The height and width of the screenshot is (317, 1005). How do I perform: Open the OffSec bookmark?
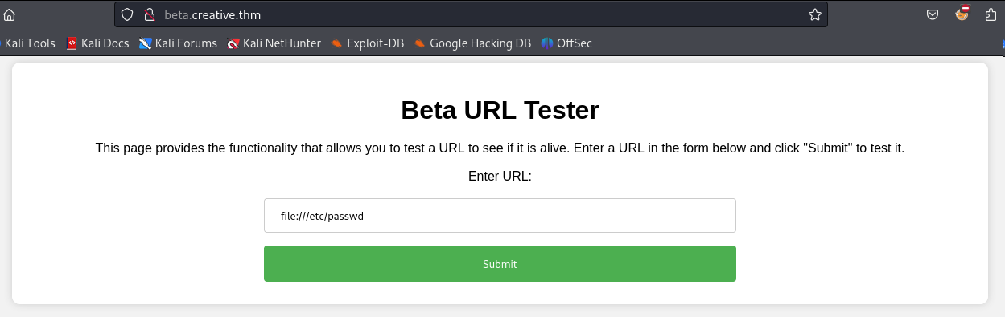point(566,43)
